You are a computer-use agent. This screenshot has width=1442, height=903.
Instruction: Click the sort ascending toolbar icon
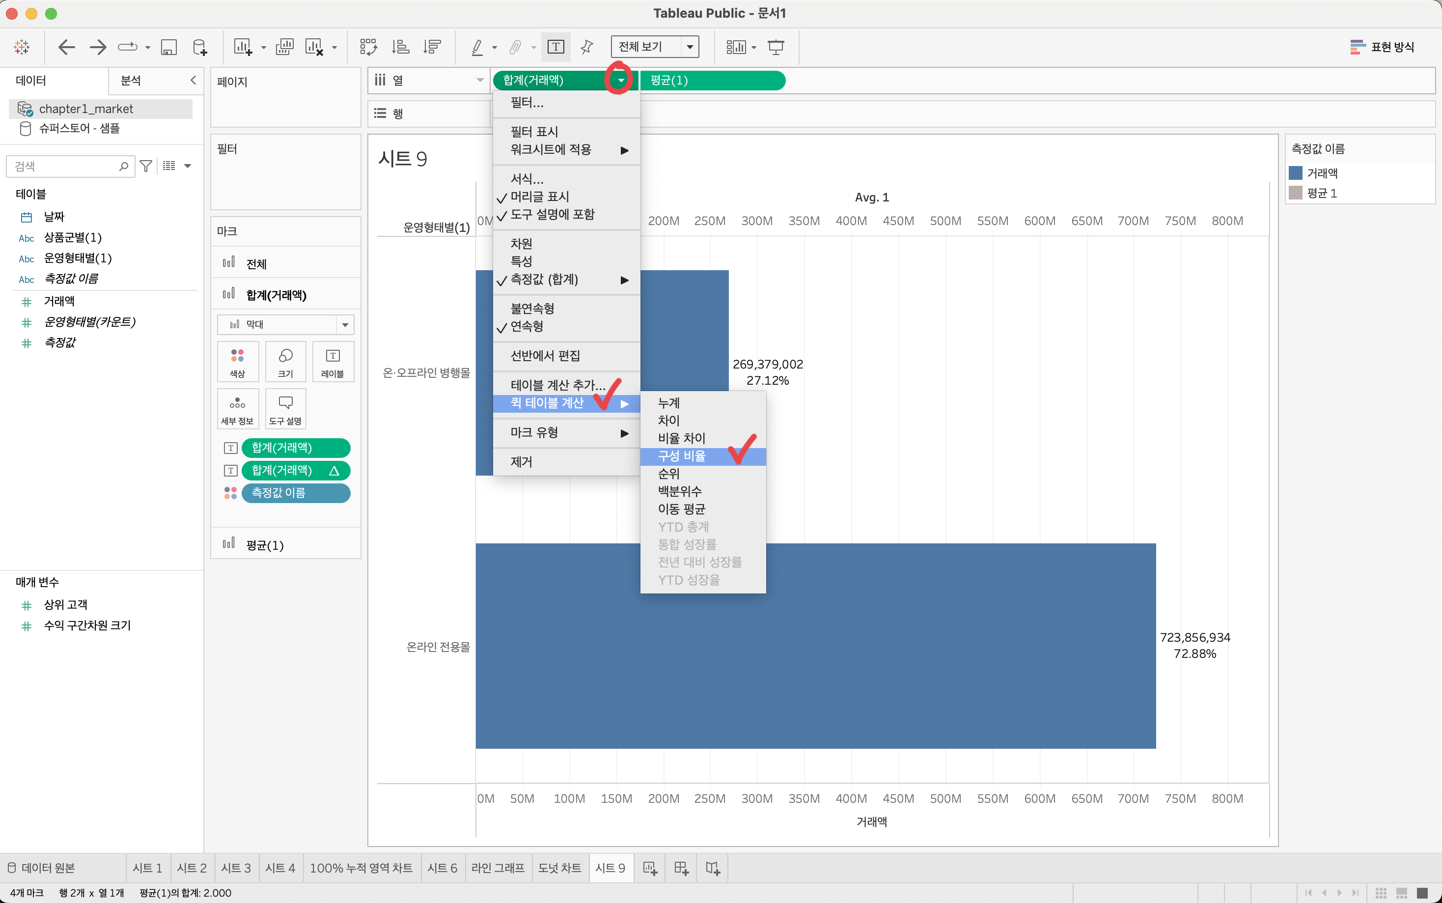pyautogui.click(x=400, y=47)
